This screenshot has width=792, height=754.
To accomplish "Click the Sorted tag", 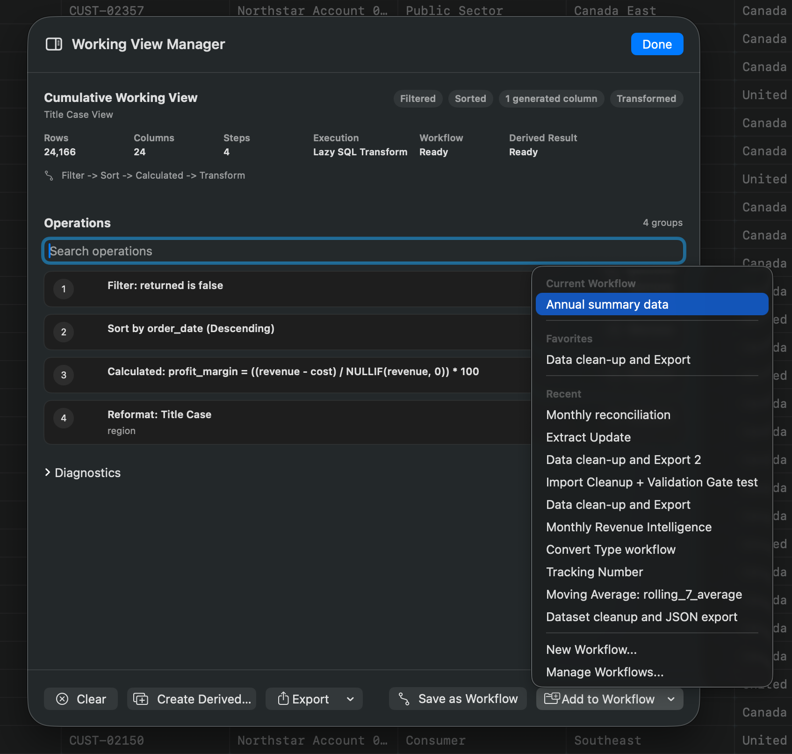I will pyautogui.click(x=470, y=99).
